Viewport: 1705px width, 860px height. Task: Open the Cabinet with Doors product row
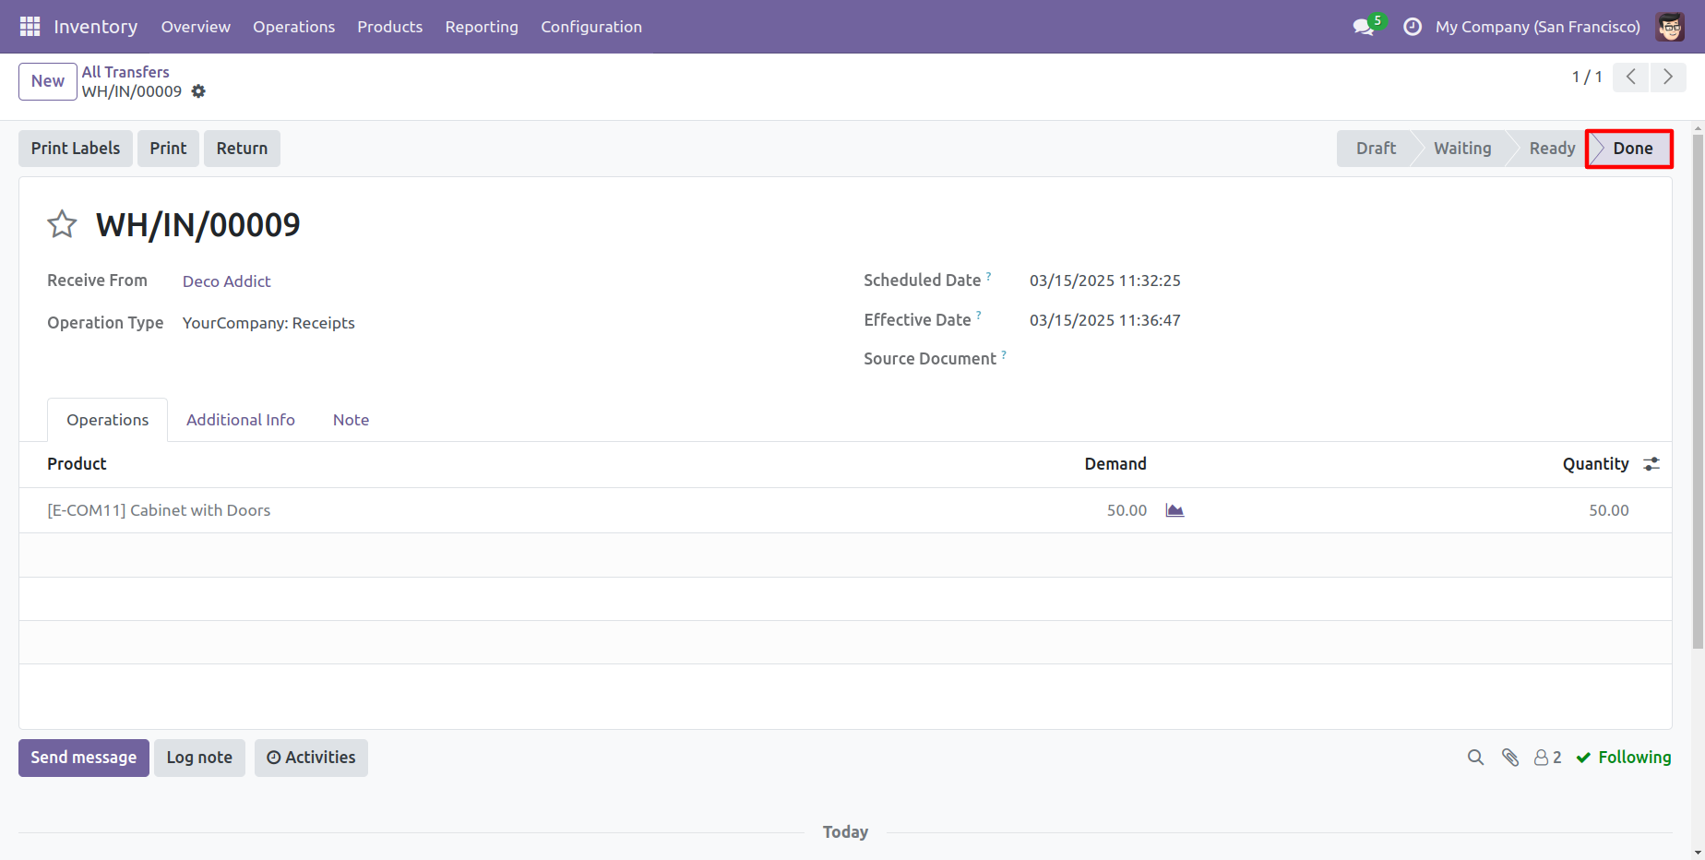pyautogui.click(x=845, y=510)
